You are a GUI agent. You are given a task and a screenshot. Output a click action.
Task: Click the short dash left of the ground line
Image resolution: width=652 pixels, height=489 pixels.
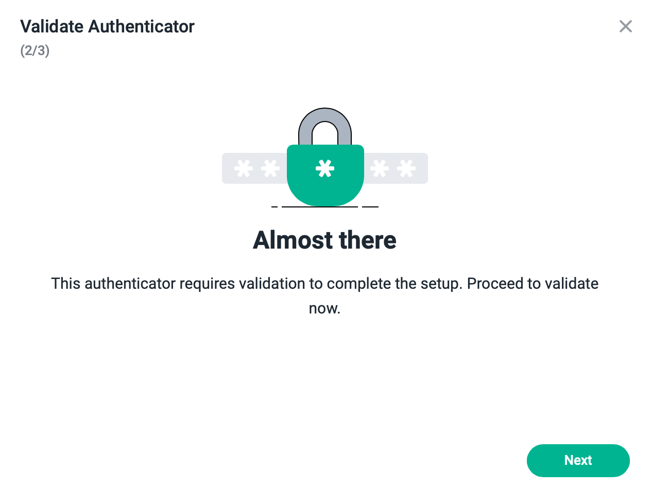click(274, 207)
